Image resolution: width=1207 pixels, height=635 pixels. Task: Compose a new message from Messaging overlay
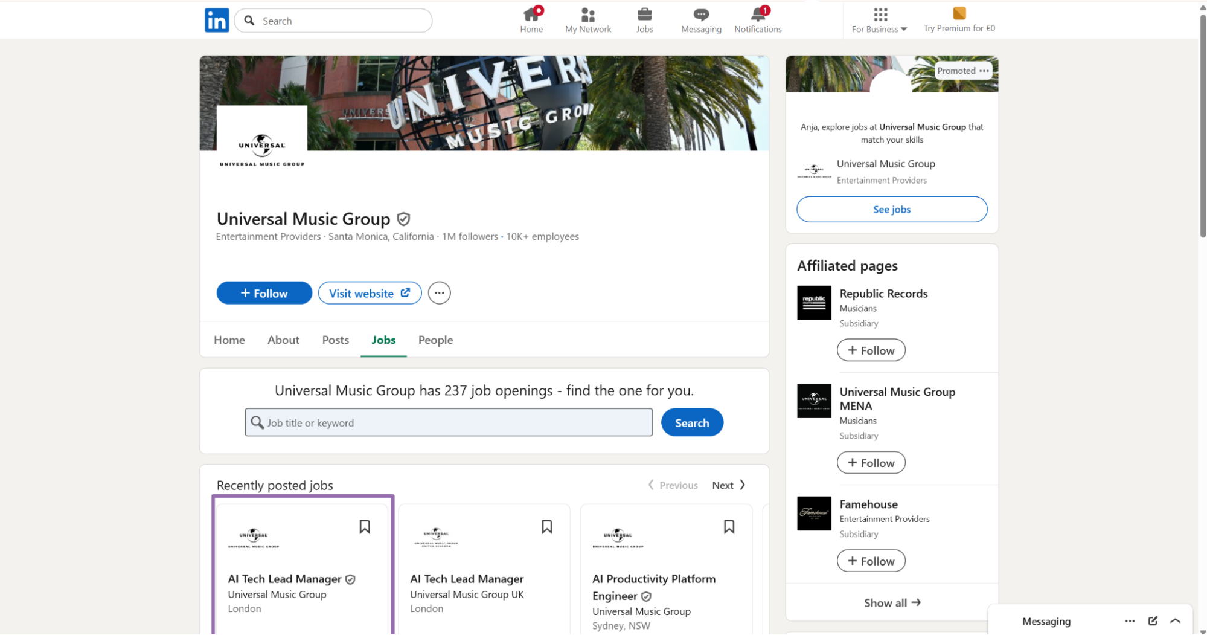click(x=1153, y=621)
